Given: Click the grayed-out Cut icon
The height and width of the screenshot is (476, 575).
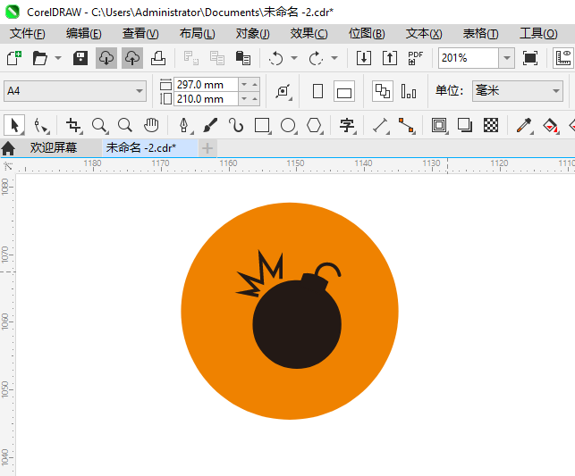Looking at the screenshot, I should coord(191,58).
